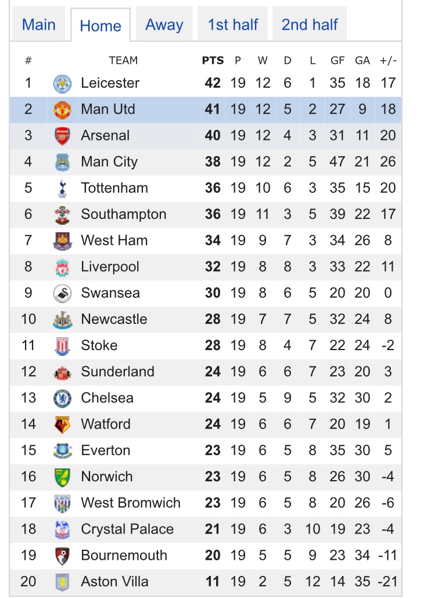The height and width of the screenshot is (598, 427).
Task: Click the Chelsea club crest icon
Action: pos(62,398)
